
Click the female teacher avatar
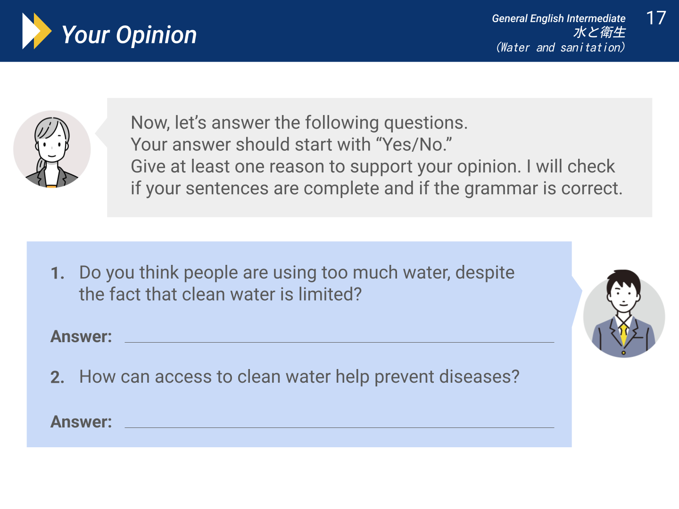click(x=52, y=149)
